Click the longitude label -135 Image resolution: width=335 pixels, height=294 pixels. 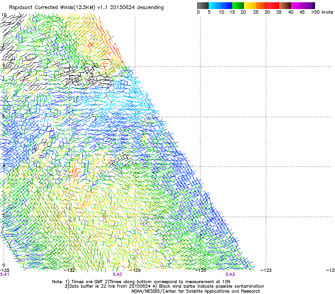(5, 270)
